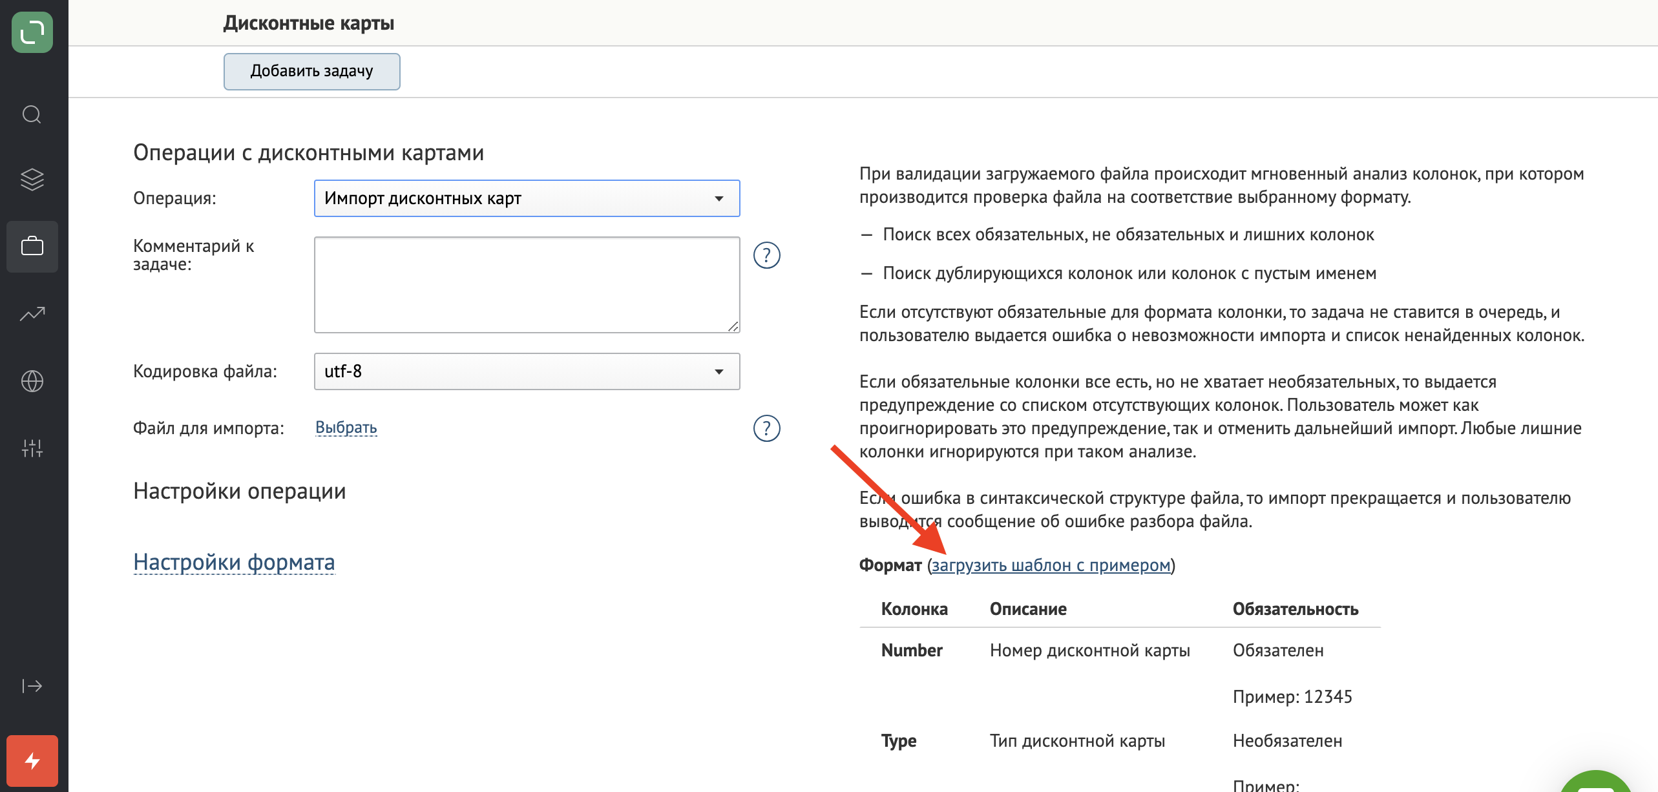Open the sliders settings sidebar icon
Viewport: 1658px width, 792px height.
[x=32, y=448]
